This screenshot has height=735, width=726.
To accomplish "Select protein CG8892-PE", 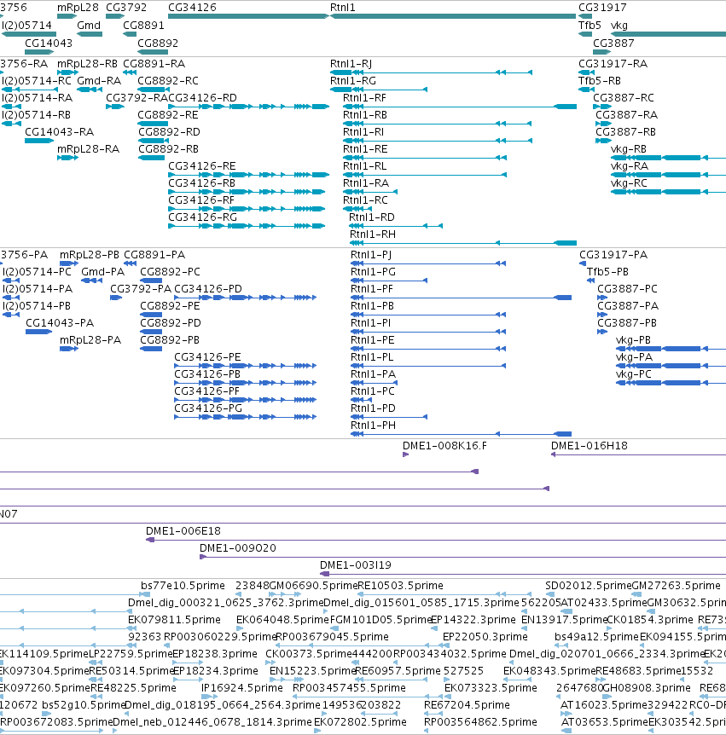I will pyautogui.click(x=170, y=306).
